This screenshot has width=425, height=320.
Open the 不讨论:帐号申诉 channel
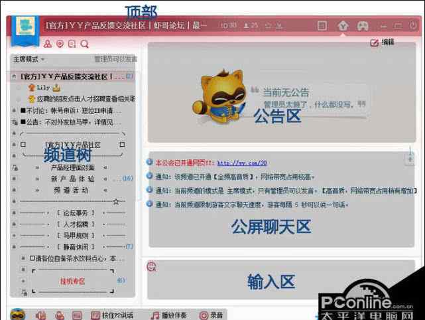tap(71, 111)
